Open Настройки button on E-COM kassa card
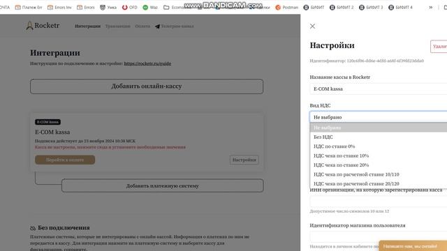Viewport: 447px width, 251px height. (244, 160)
